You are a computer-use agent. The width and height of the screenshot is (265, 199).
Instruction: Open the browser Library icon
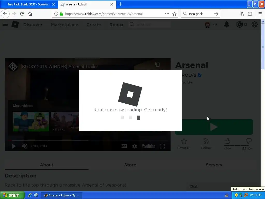point(242,14)
